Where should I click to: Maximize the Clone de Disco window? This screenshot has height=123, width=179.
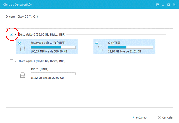169,5
